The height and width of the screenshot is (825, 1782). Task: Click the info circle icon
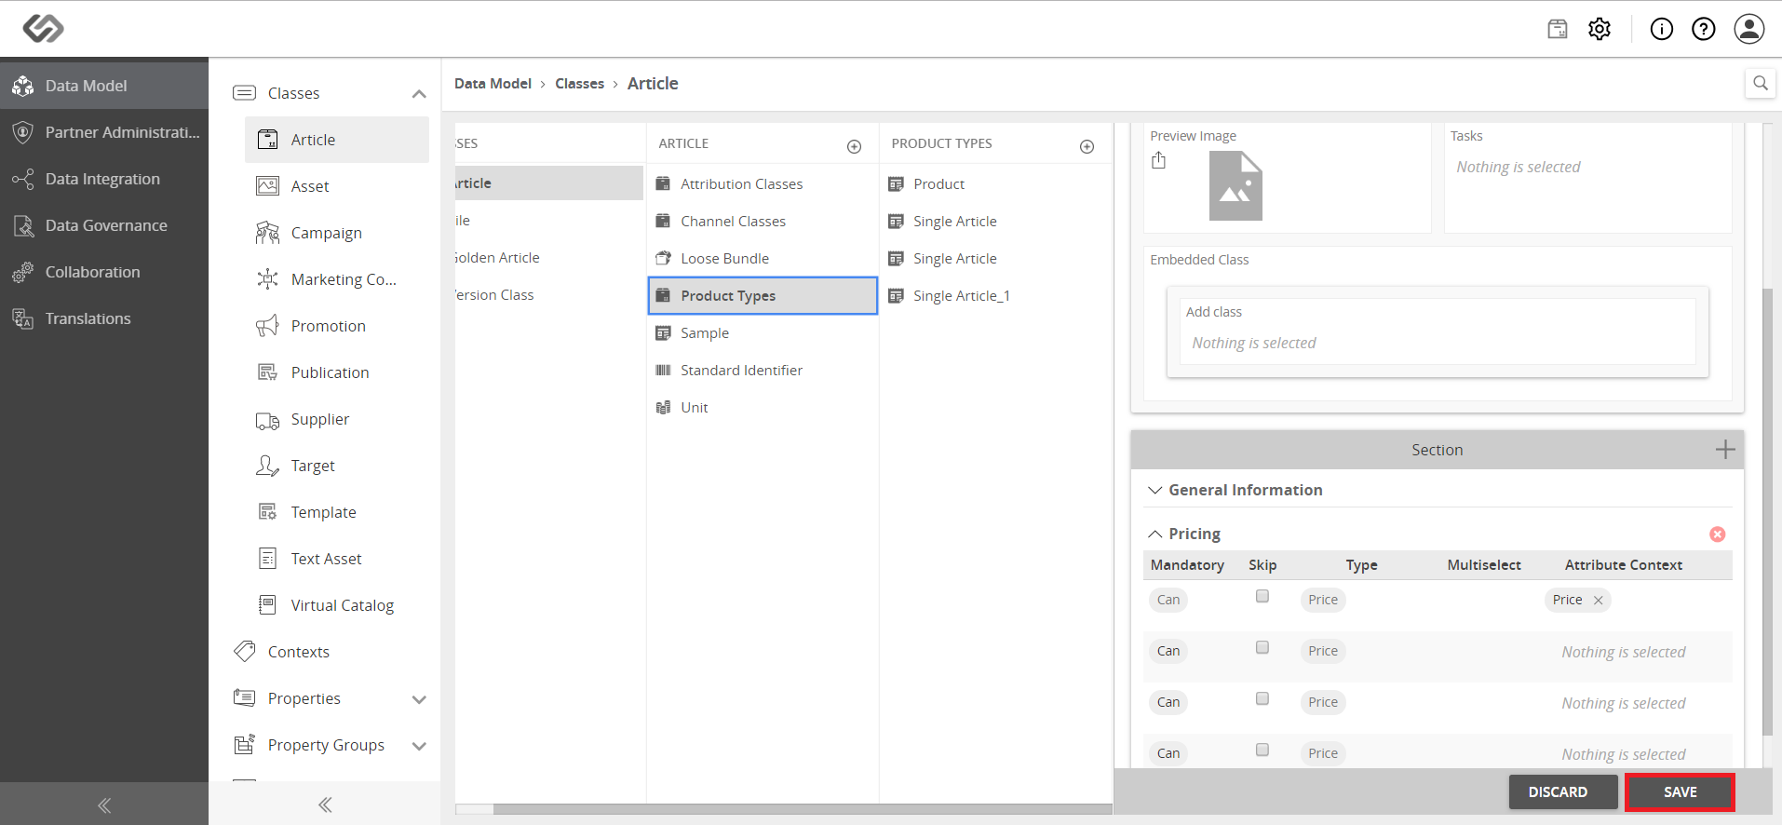coord(1662,29)
